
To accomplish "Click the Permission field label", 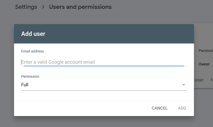I will click(30, 77).
